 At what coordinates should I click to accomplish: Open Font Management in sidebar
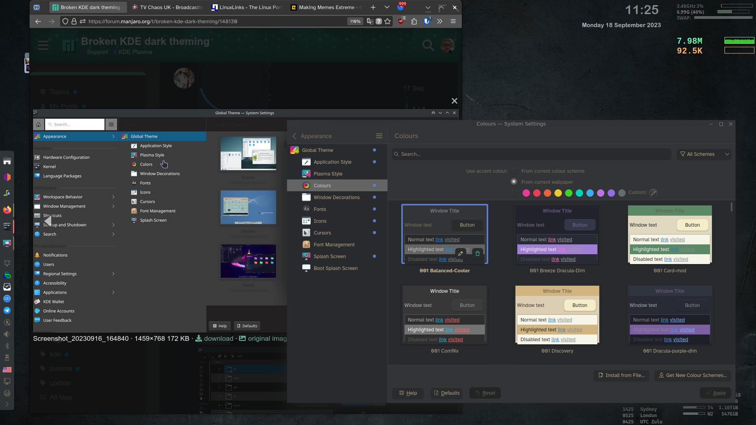[337, 244]
